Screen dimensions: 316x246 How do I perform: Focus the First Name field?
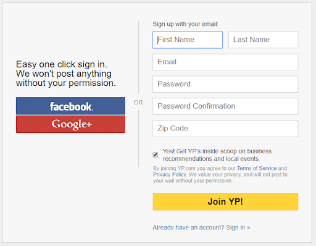[x=188, y=40]
